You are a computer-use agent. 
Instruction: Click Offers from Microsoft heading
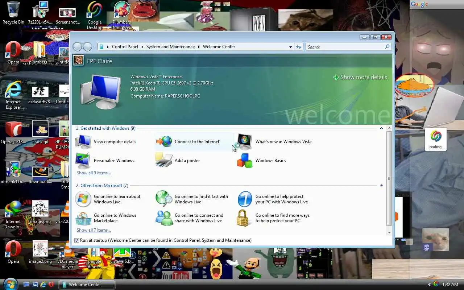pyautogui.click(x=102, y=186)
